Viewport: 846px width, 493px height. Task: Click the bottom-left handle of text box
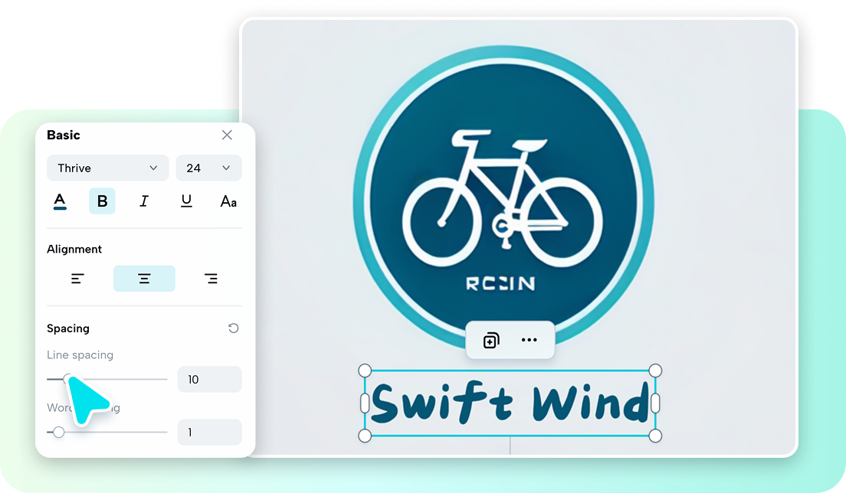click(x=365, y=436)
